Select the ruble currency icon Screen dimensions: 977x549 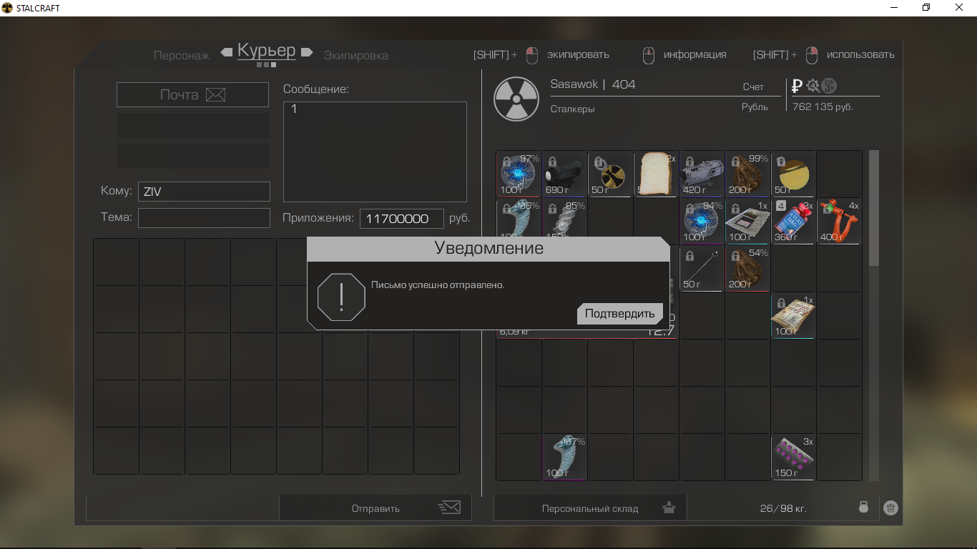click(797, 86)
